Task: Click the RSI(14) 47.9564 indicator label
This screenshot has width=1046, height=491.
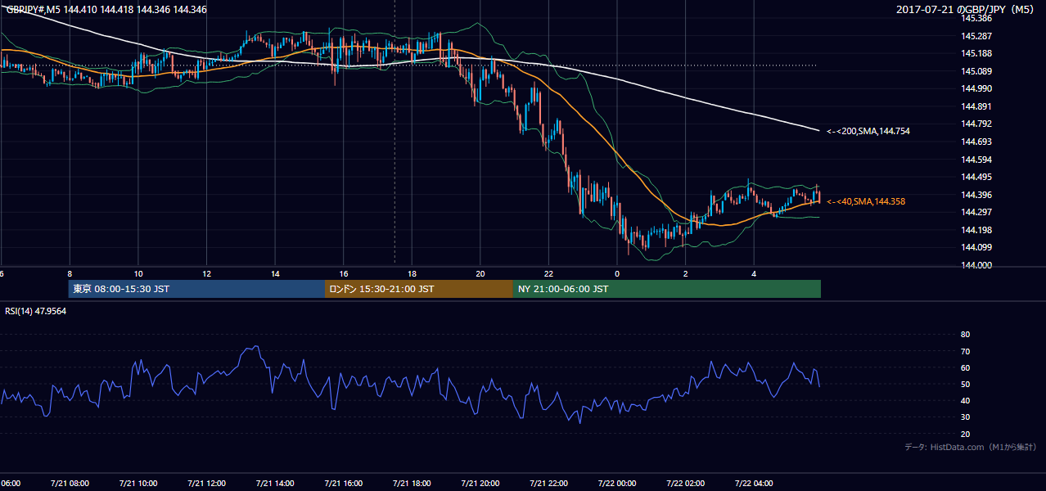Action: pos(36,311)
